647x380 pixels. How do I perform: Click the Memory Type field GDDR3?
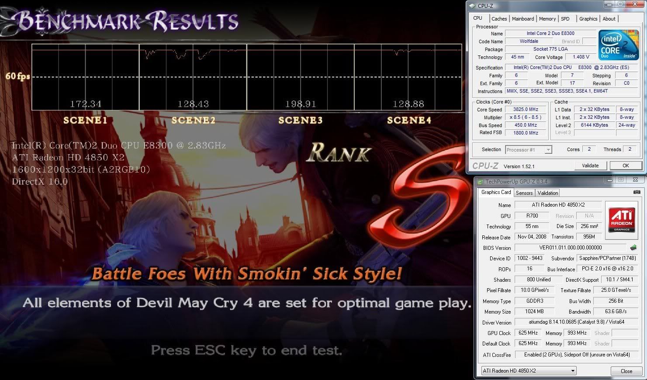pyautogui.click(x=535, y=301)
